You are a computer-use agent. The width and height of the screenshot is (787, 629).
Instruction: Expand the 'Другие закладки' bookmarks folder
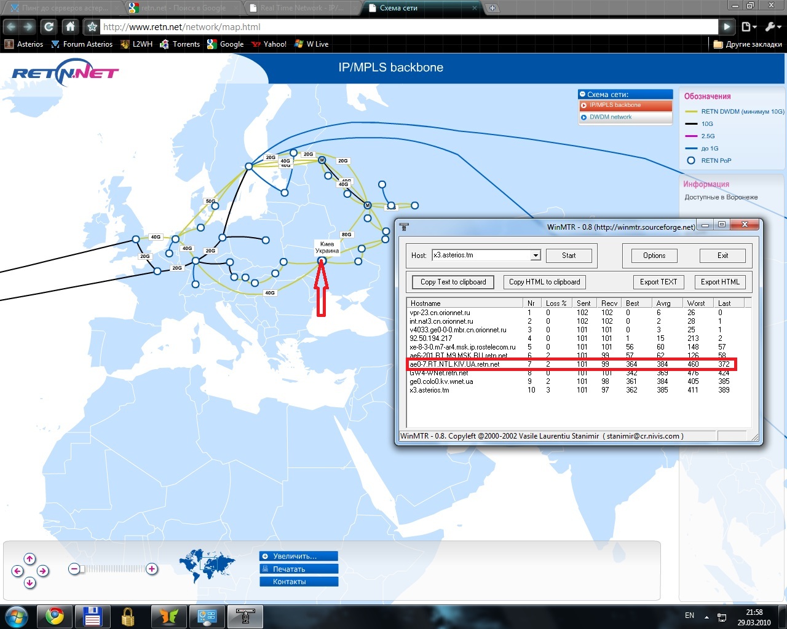point(748,44)
